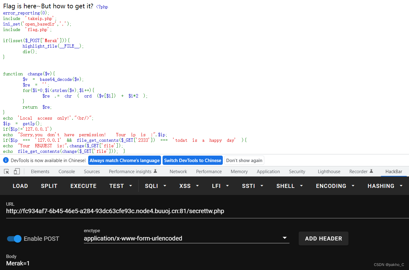Click the SPLIT button in HackBar
The height and width of the screenshot is (270, 409).
[x=49, y=186]
